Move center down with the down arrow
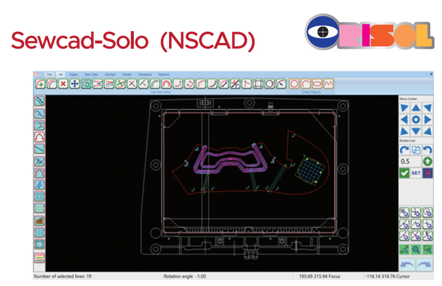Viewport: 442px width, 286px height. point(416,131)
